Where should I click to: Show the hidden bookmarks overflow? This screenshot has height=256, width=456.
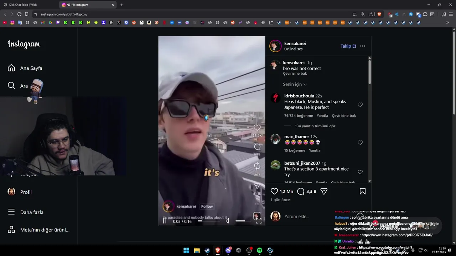[x=447, y=22]
